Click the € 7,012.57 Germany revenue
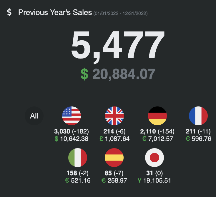The height and width of the screenshot is (197, 216). 157,138
